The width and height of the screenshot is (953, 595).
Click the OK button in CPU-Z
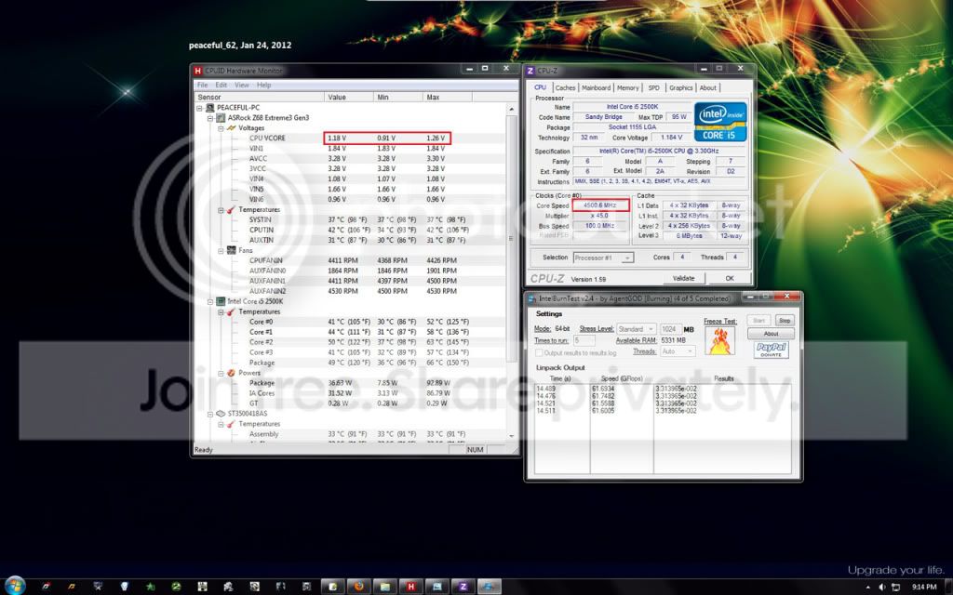coord(730,278)
